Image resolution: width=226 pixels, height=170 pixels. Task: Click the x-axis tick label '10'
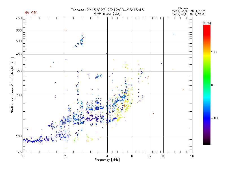pyautogui.click(x=163, y=156)
